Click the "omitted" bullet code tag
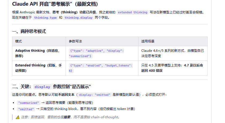Screen dimensions: 225x123 click(26, 109)
